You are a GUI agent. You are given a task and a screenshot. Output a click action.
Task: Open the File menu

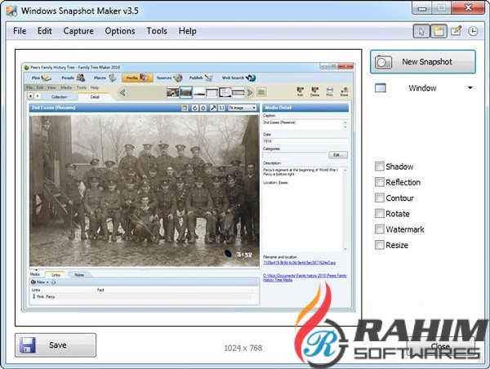click(x=20, y=31)
